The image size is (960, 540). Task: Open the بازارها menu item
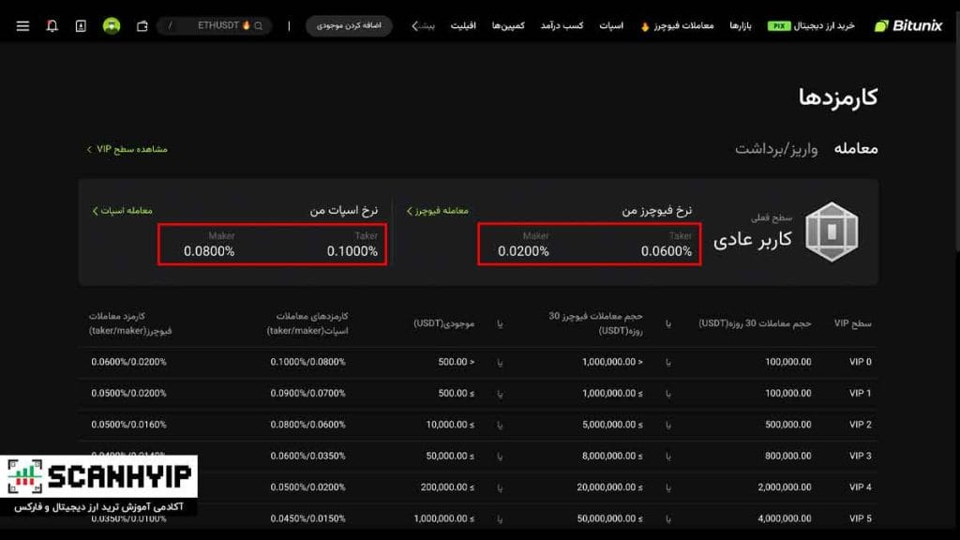(x=741, y=25)
